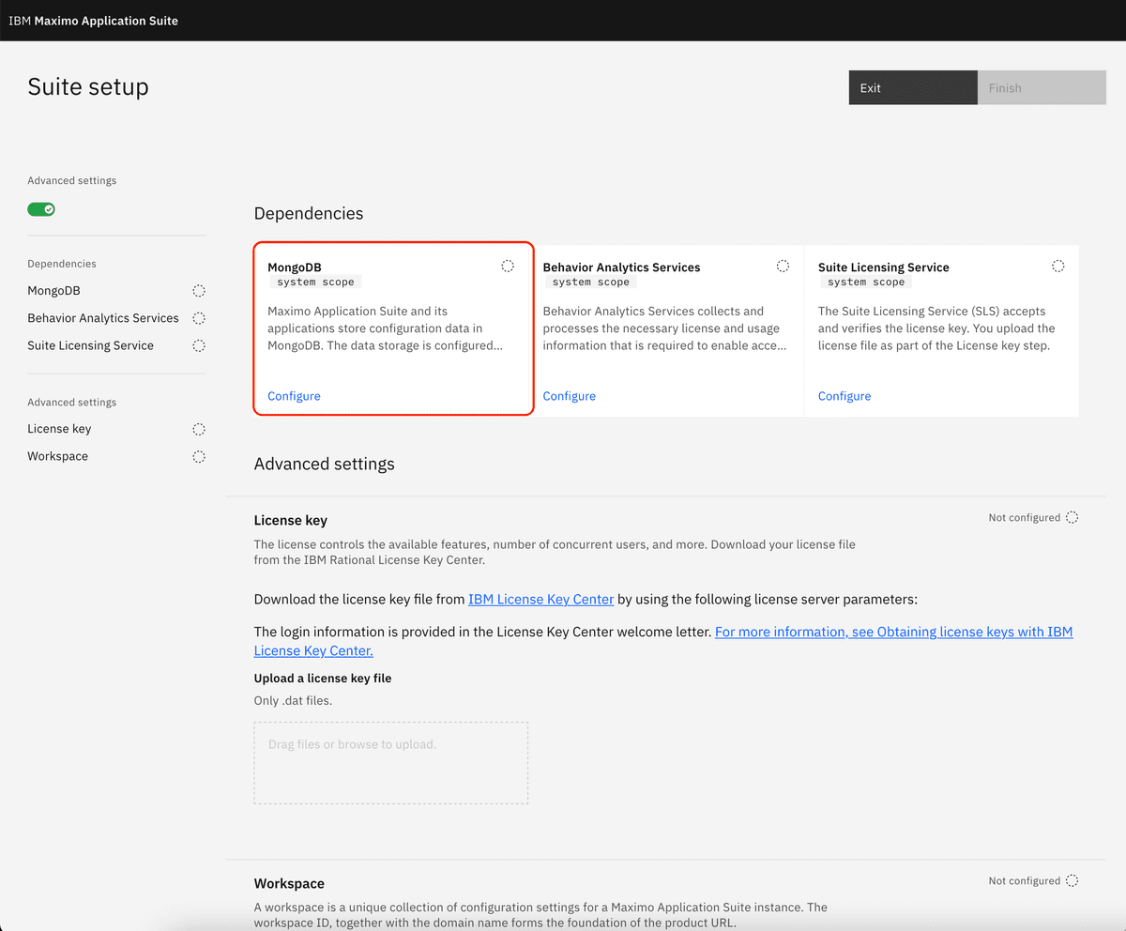The width and height of the screenshot is (1126, 931).
Task: Select MongoDB in the Dependencies sidebar list
Action: pos(52,291)
